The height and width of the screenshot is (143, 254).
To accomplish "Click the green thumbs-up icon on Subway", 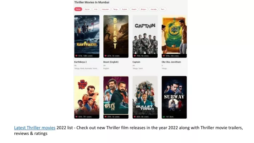I will (x=164, y=117).
